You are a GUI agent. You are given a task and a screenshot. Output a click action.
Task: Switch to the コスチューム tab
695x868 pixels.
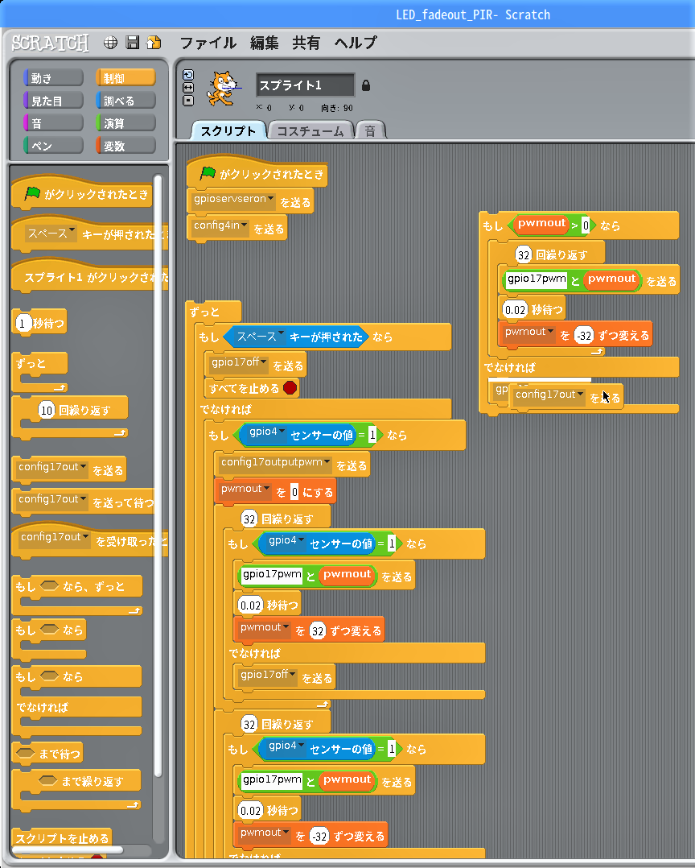click(x=310, y=130)
